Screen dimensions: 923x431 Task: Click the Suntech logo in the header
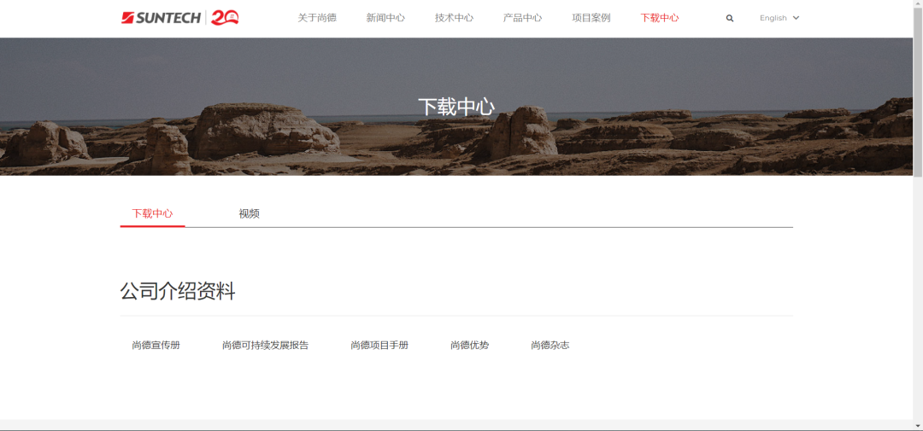161,18
